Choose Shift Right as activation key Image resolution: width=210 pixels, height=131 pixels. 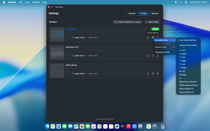pos(188,54)
